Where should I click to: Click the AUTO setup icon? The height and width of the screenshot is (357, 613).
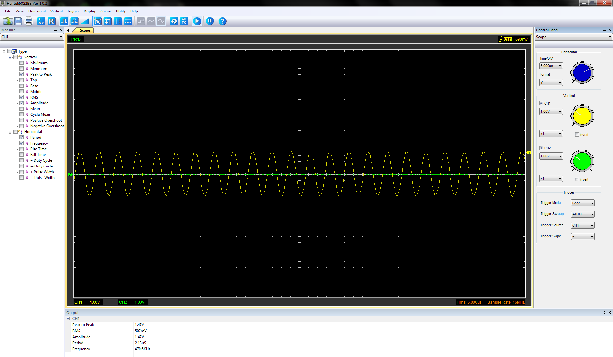(184, 21)
